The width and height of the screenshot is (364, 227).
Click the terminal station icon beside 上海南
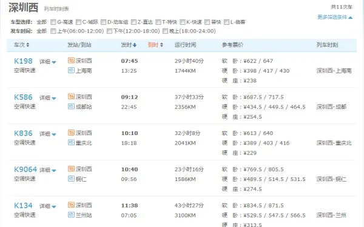point(71,70)
